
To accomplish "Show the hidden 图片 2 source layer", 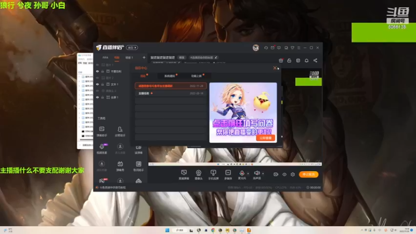I will click(x=97, y=78).
